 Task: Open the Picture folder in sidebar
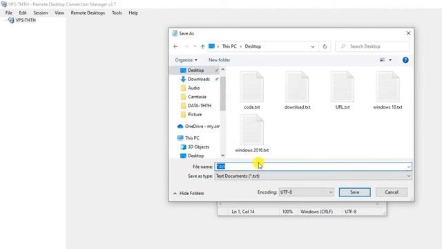(x=195, y=114)
